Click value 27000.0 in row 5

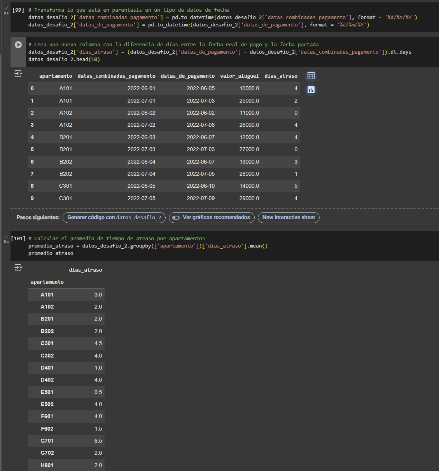tap(249, 150)
